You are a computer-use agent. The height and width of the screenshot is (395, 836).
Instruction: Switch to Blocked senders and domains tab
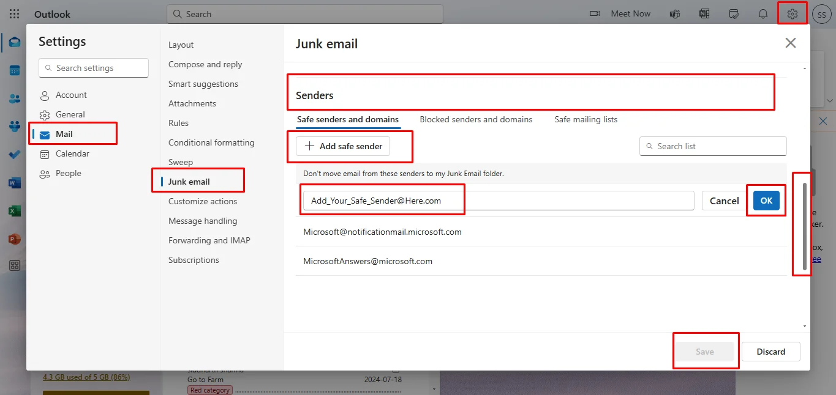476,119
